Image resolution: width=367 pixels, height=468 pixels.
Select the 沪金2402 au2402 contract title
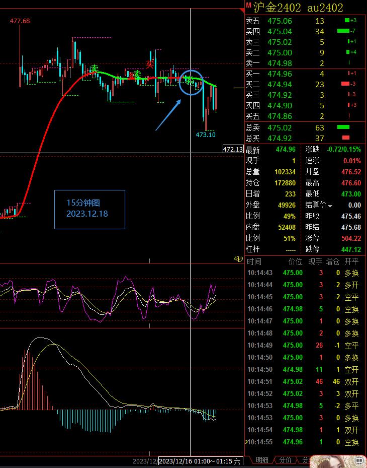[298, 8]
